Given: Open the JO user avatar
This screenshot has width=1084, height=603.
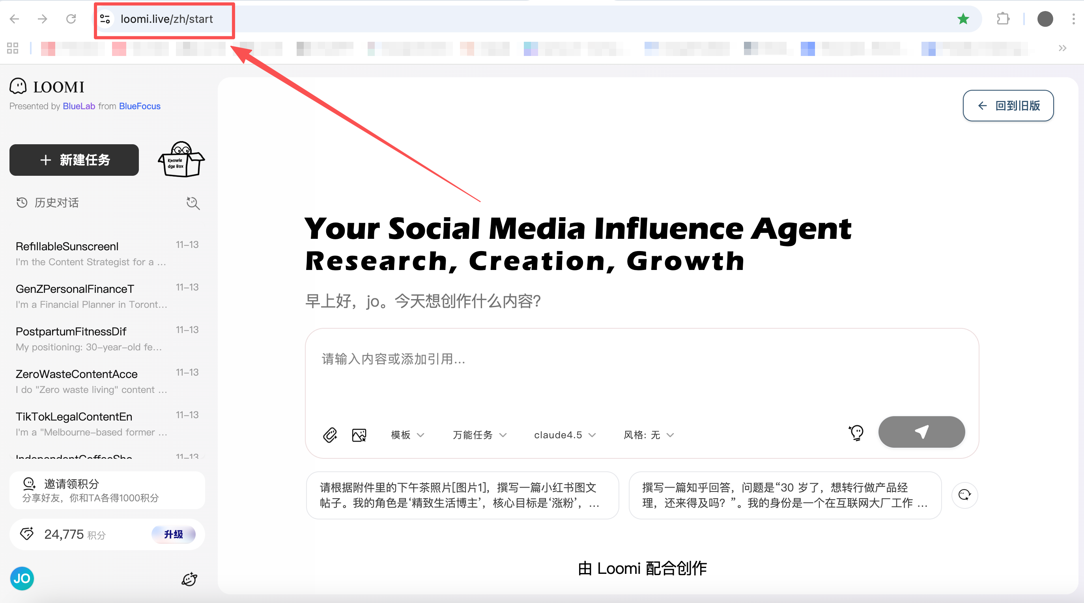Looking at the screenshot, I should click(x=22, y=579).
